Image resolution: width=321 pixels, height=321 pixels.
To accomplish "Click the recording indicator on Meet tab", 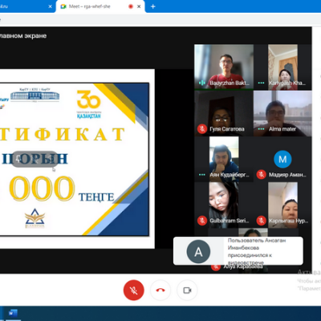I will click(131, 6).
